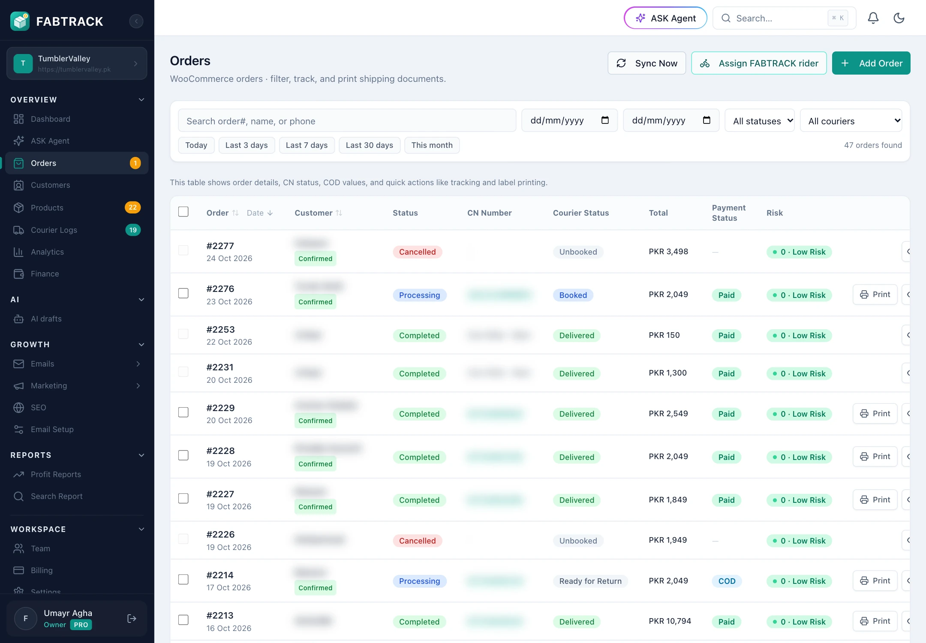
Task: Click the Add Order button
Action: [871, 63]
